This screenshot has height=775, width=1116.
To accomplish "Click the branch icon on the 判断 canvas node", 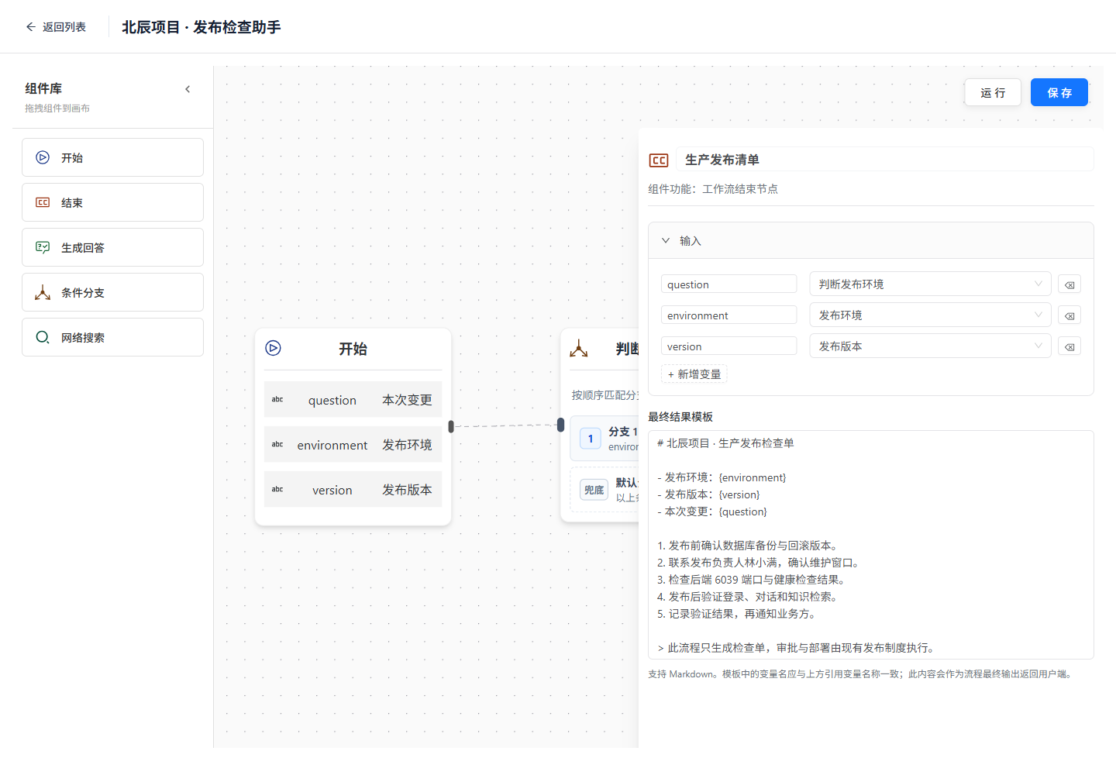I will 579,348.
